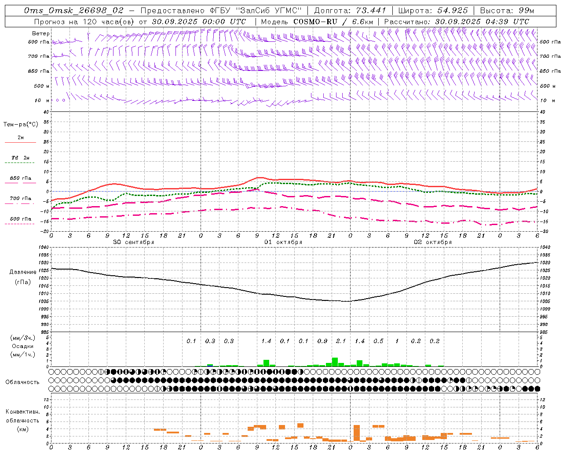The width and height of the screenshot is (563, 451).
Task: Click the (км) unit under convective cloud label
Action: pos(23,429)
